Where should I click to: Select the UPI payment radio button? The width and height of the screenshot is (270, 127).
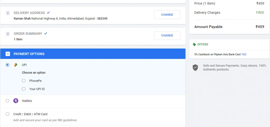(7, 65)
